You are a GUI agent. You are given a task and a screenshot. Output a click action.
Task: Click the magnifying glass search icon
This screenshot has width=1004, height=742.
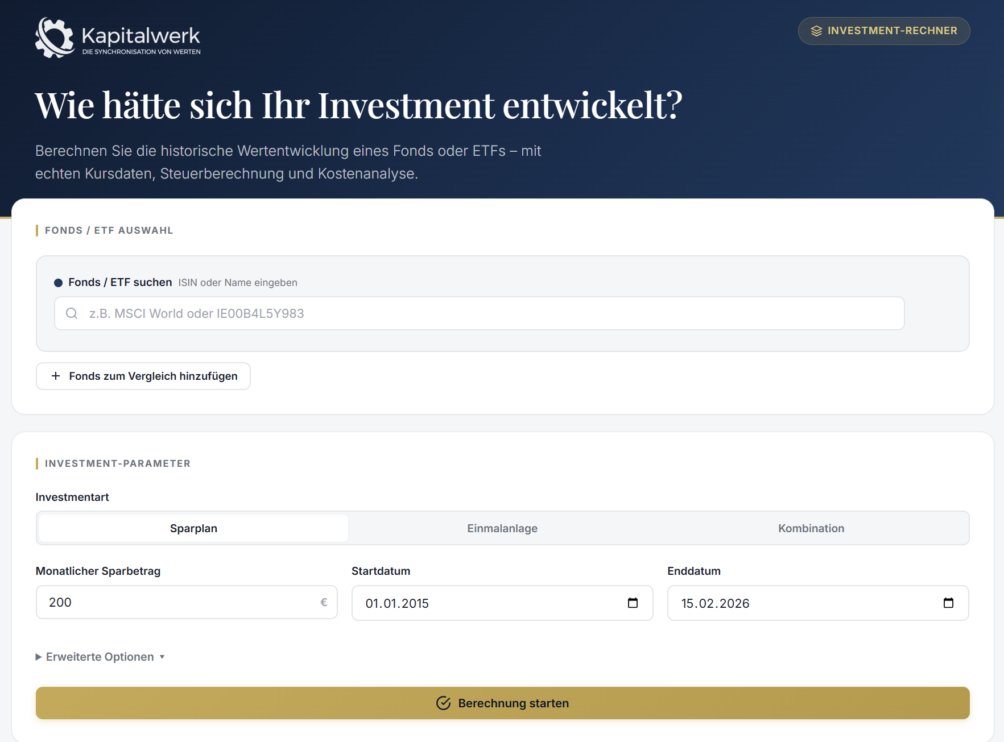[72, 313]
